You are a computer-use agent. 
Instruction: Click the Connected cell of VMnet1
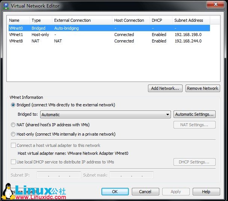pyautogui.click(x=124, y=35)
